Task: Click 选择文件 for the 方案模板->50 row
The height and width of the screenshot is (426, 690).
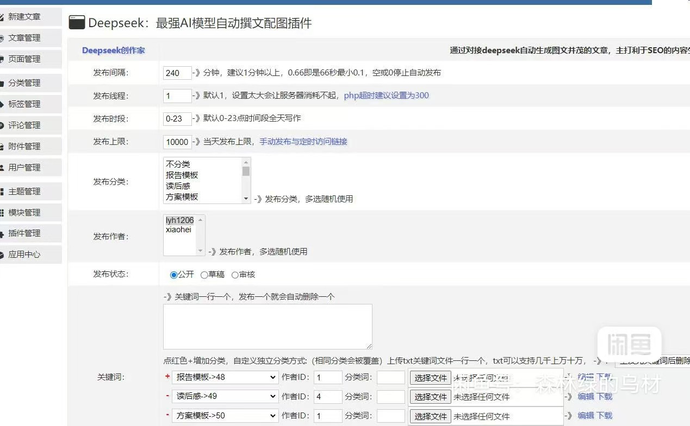Action: pyautogui.click(x=431, y=416)
